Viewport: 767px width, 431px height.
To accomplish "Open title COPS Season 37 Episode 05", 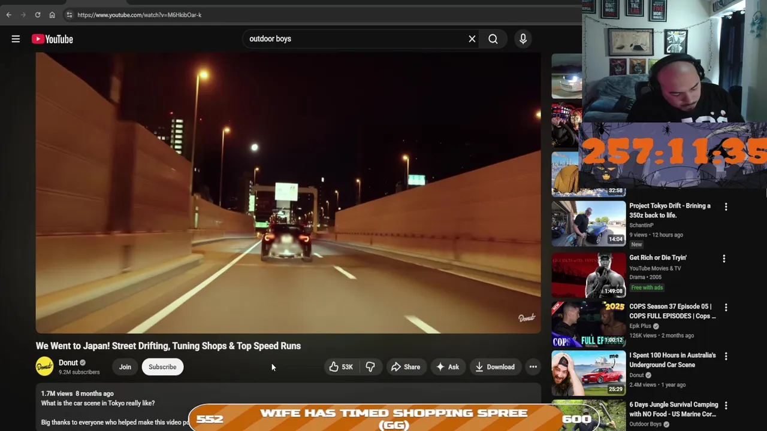I will [672, 311].
